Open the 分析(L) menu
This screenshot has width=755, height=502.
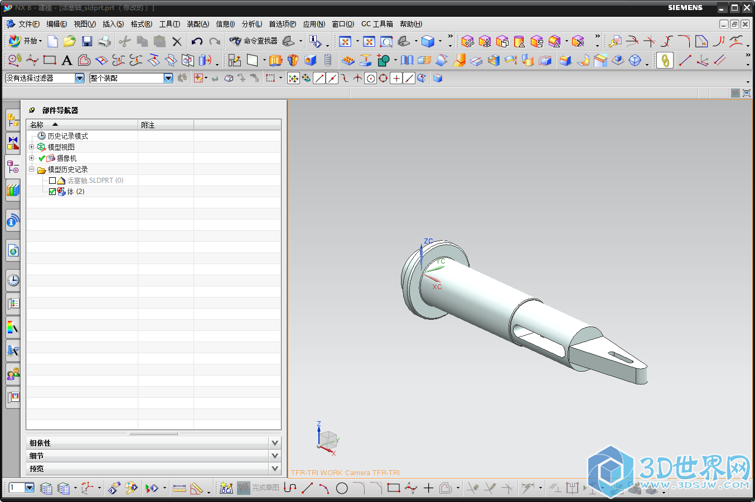point(252,24)
